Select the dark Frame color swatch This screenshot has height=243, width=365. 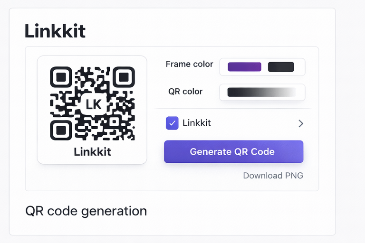tap(281, 67)
